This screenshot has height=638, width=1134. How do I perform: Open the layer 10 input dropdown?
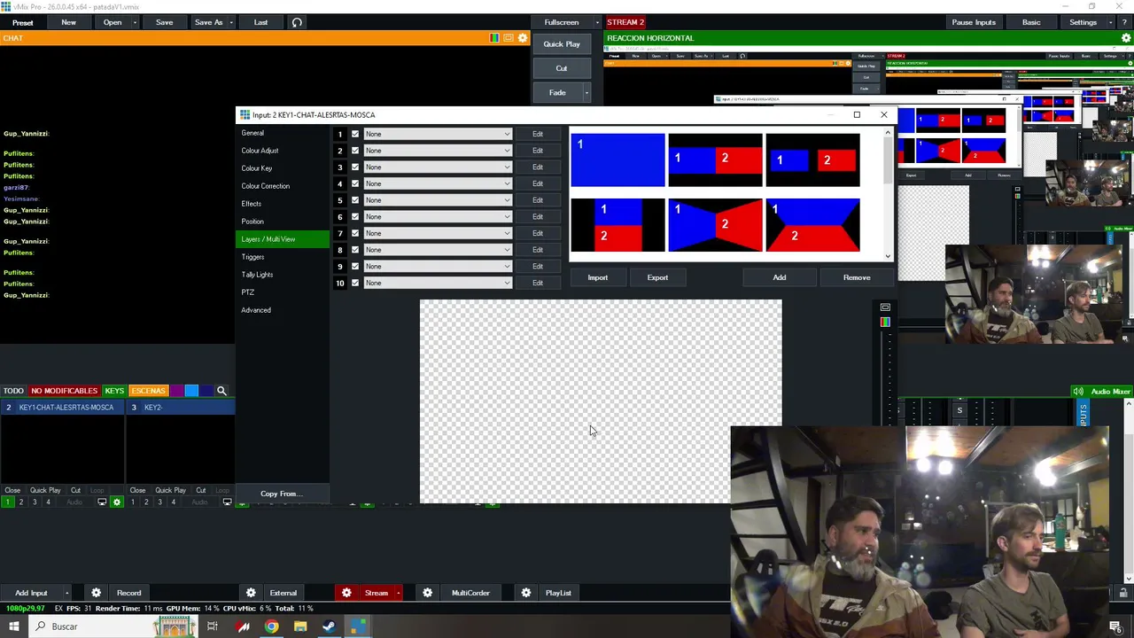coord(438,283)
